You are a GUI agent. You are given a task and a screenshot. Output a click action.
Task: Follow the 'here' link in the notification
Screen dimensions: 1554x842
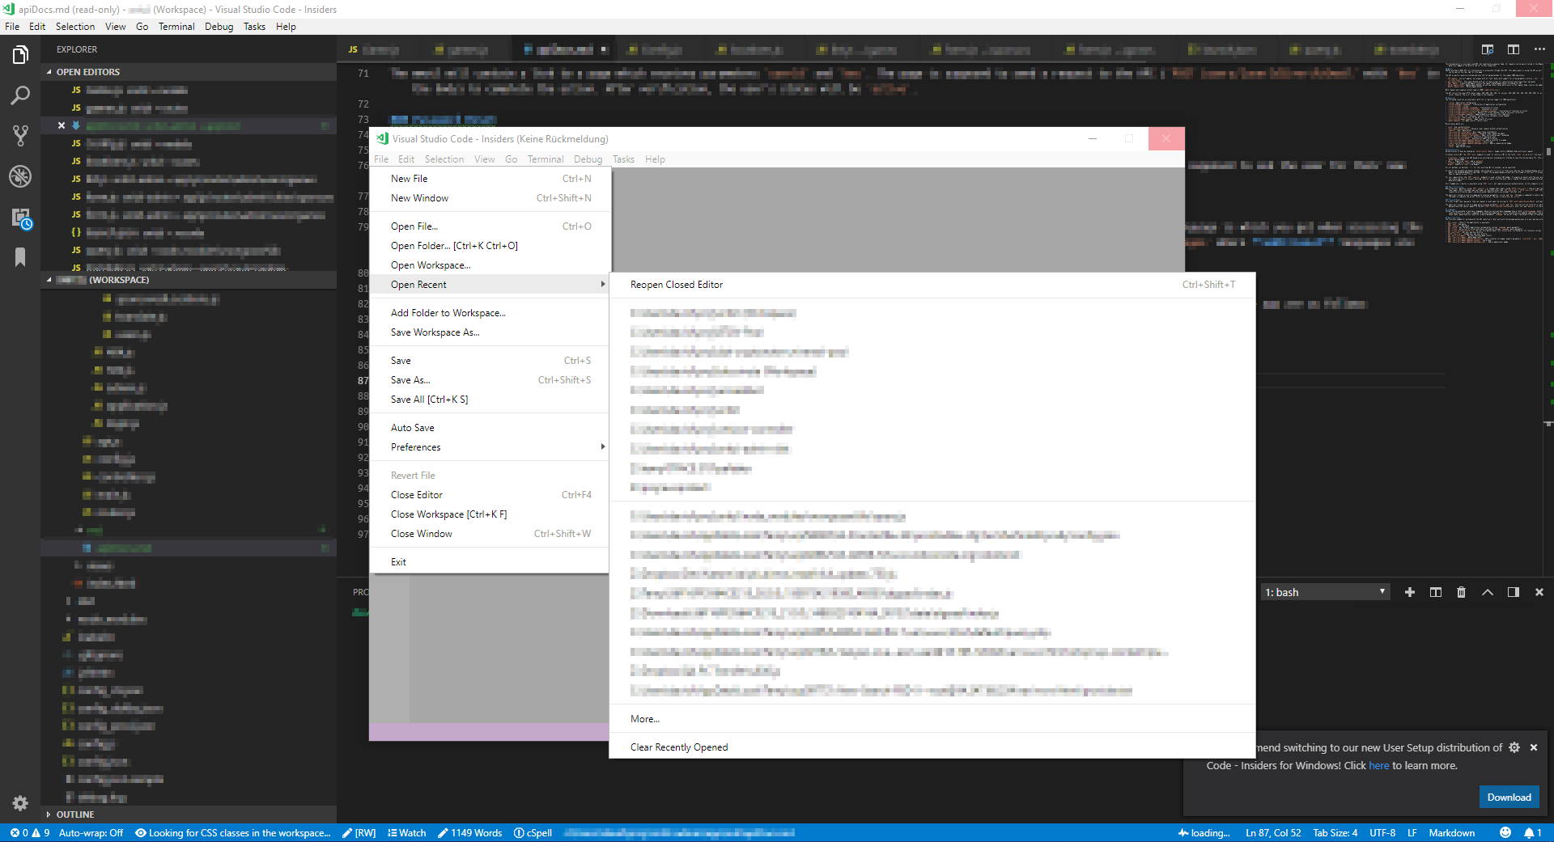[x=1378, y=766]
